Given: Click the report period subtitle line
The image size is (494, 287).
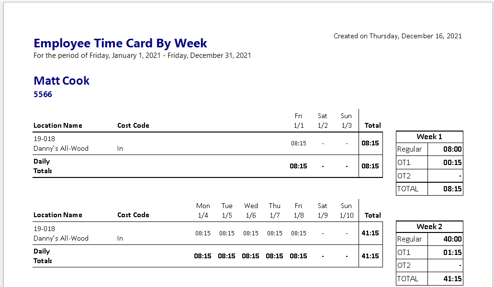Looking at the screenshot, I should [142, 55].
